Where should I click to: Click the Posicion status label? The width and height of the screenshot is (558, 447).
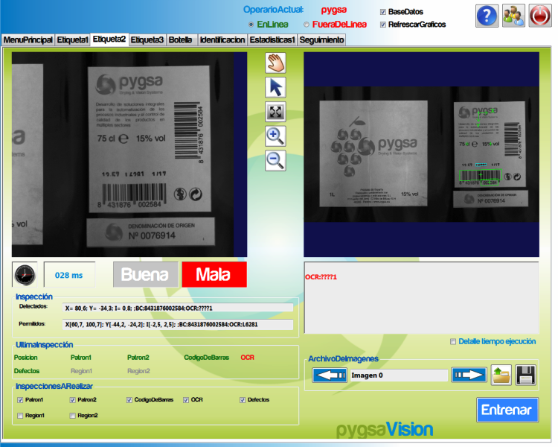[x=25, y=358]
